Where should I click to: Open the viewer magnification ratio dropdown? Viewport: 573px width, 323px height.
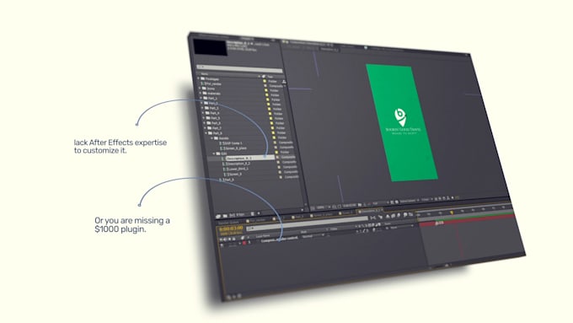(x=323, y=207)
